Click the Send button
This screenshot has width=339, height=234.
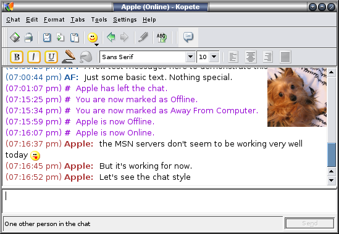point(310,223)
